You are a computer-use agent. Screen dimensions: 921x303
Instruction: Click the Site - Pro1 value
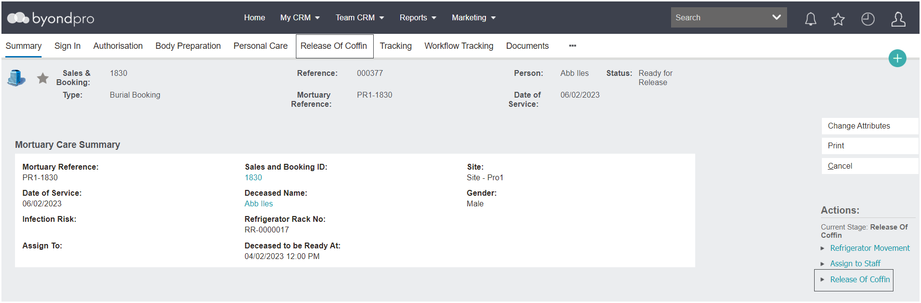pyautogui.click(x=485, y=177)
